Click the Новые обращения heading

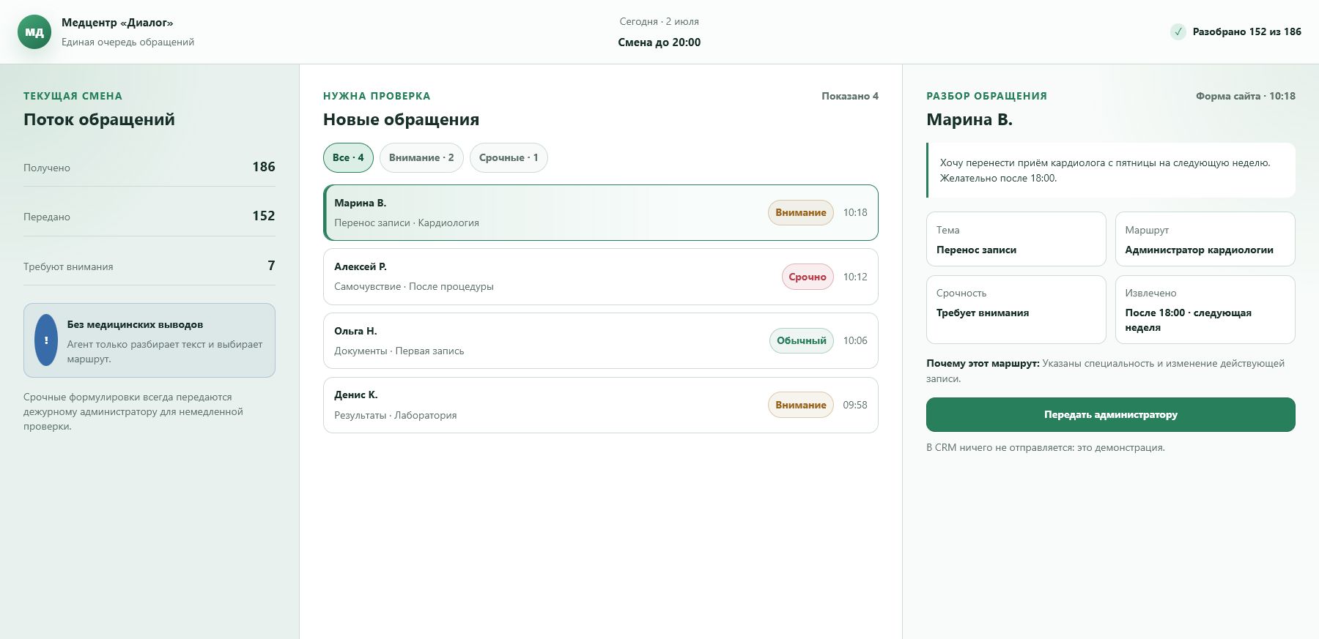click(x=401, y=119)
